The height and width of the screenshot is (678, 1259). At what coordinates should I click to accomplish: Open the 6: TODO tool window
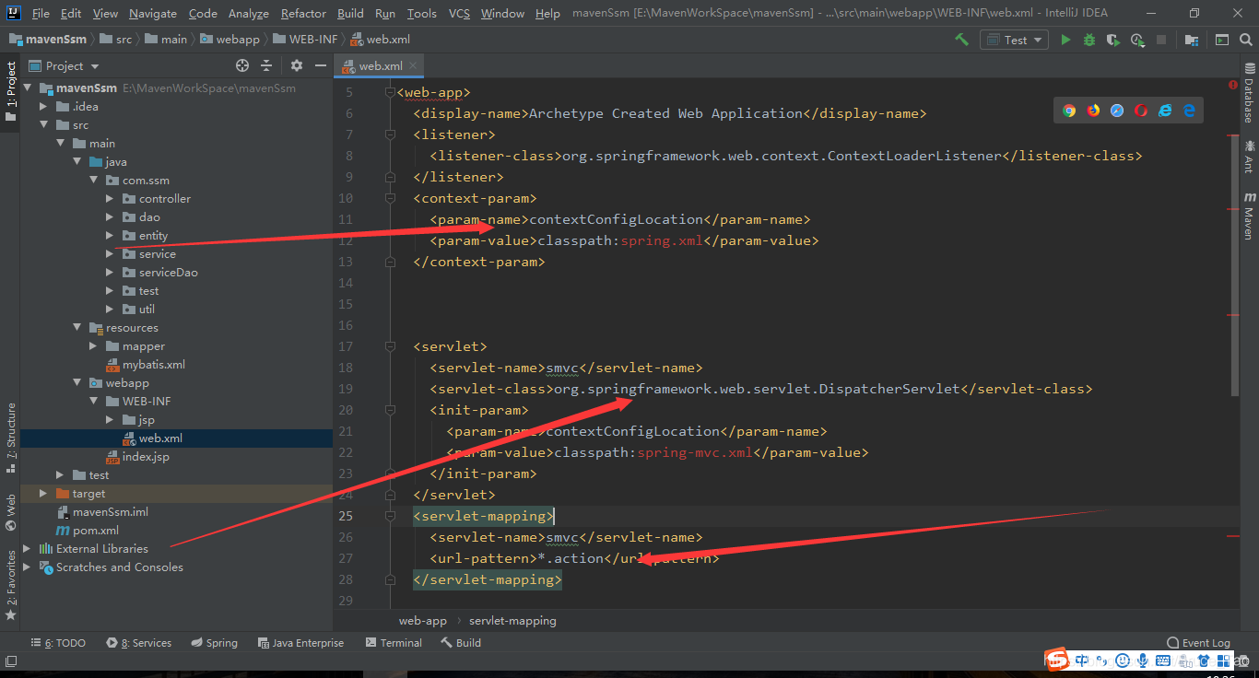tap(58, 642)
